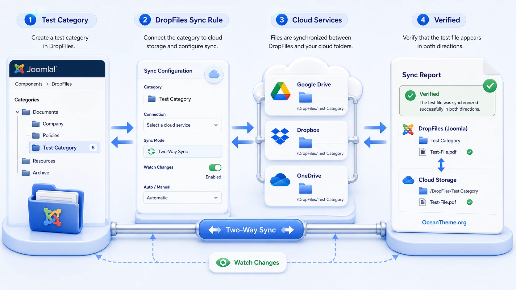Image resolution: width=516 pixels, height=290 pixels.
Task: Select the Test Category row in Categories tree
Action: 65,148
